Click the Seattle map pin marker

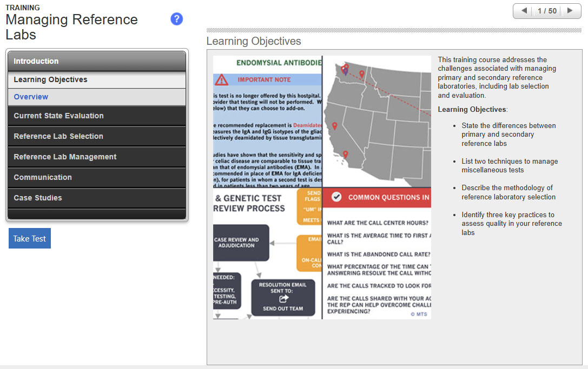click(346, 68)
